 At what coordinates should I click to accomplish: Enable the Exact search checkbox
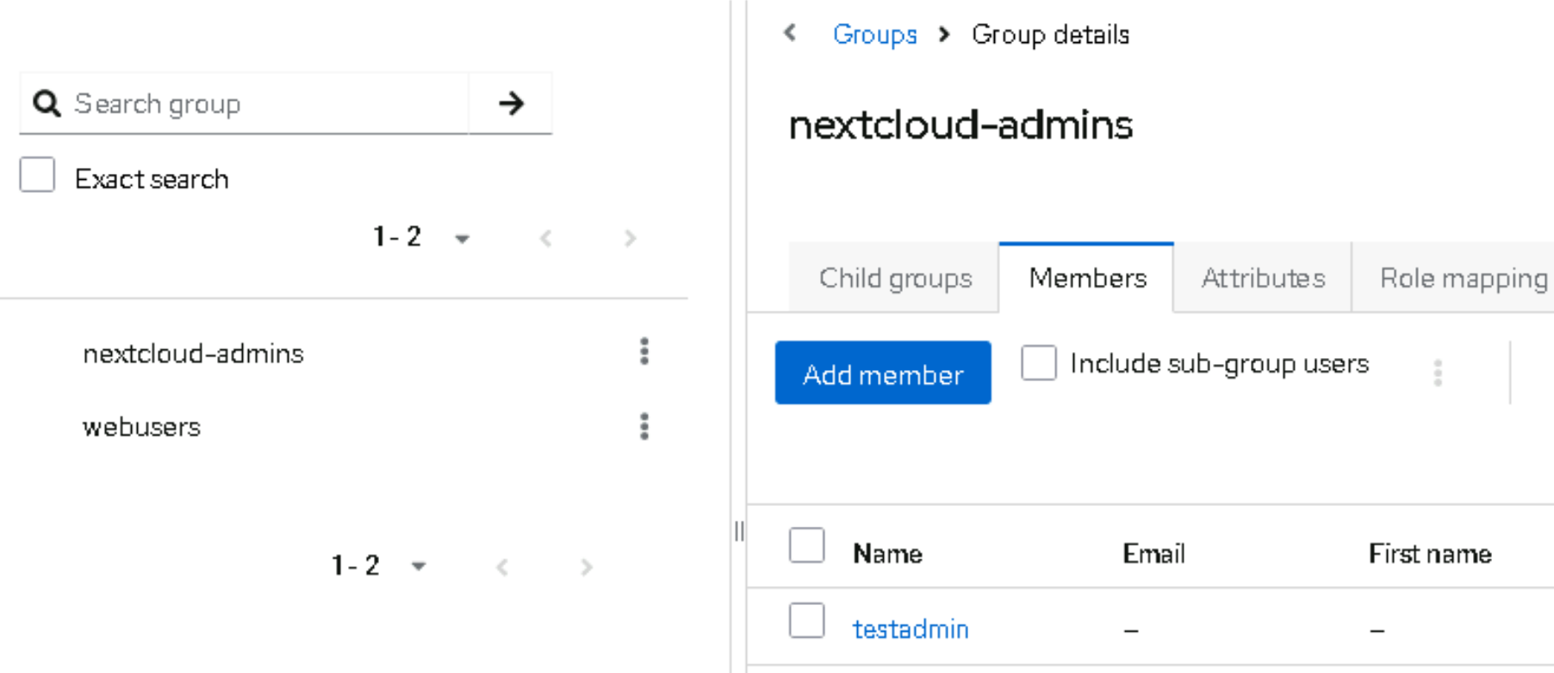[x=38, y=175]
